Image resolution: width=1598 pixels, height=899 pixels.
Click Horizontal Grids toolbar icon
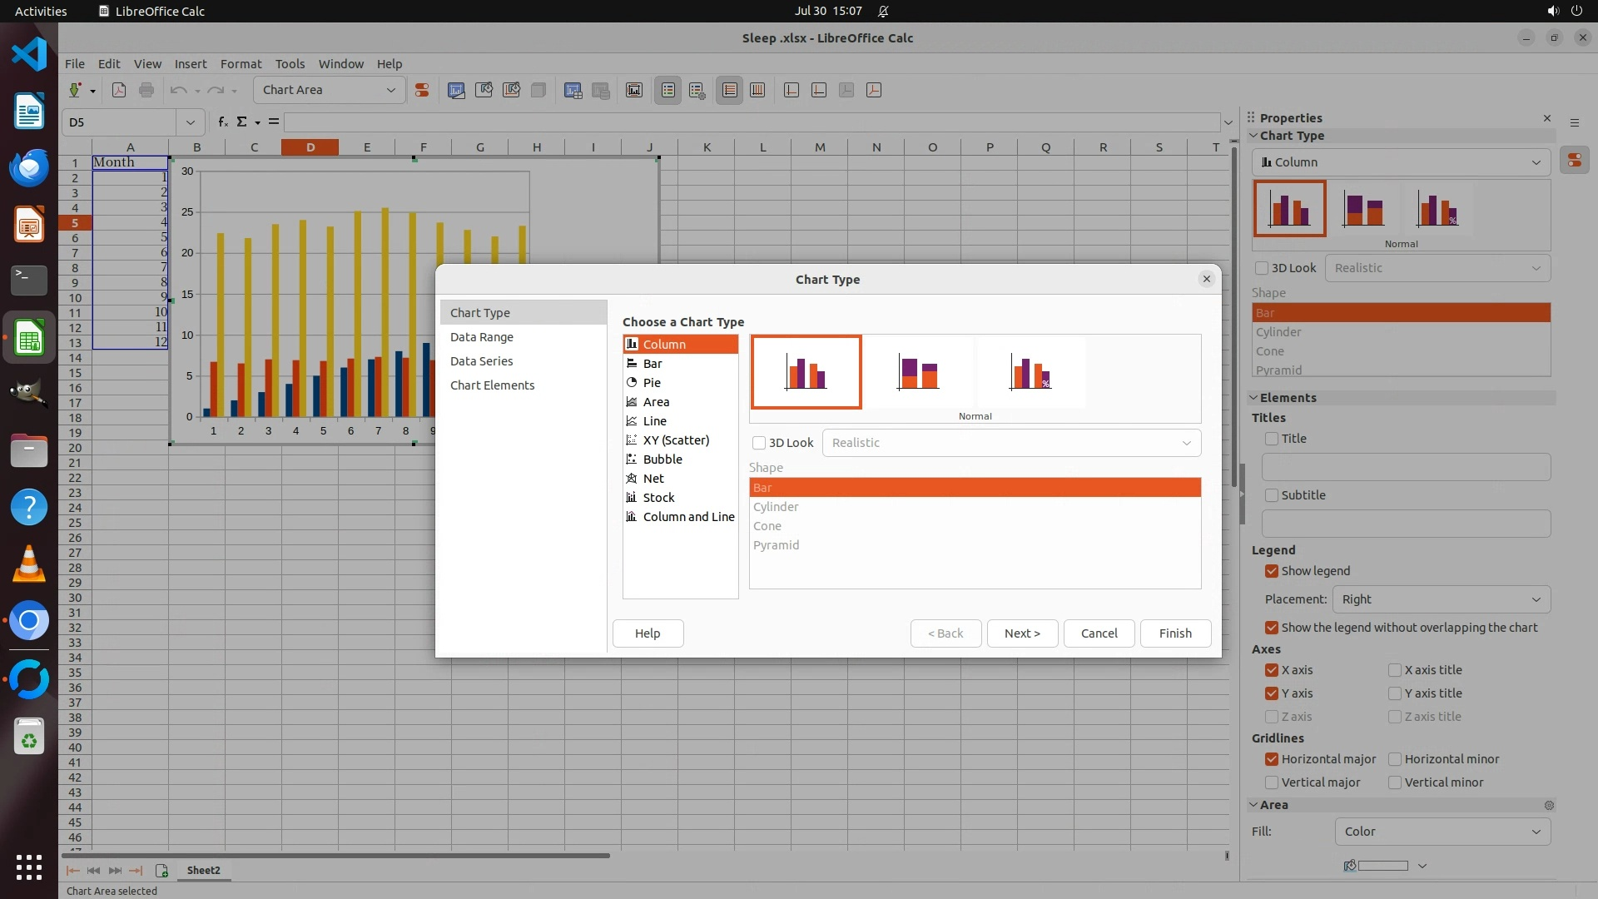coord(730,90)
